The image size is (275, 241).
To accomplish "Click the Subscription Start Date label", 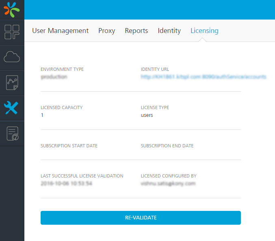I will 69,146.
